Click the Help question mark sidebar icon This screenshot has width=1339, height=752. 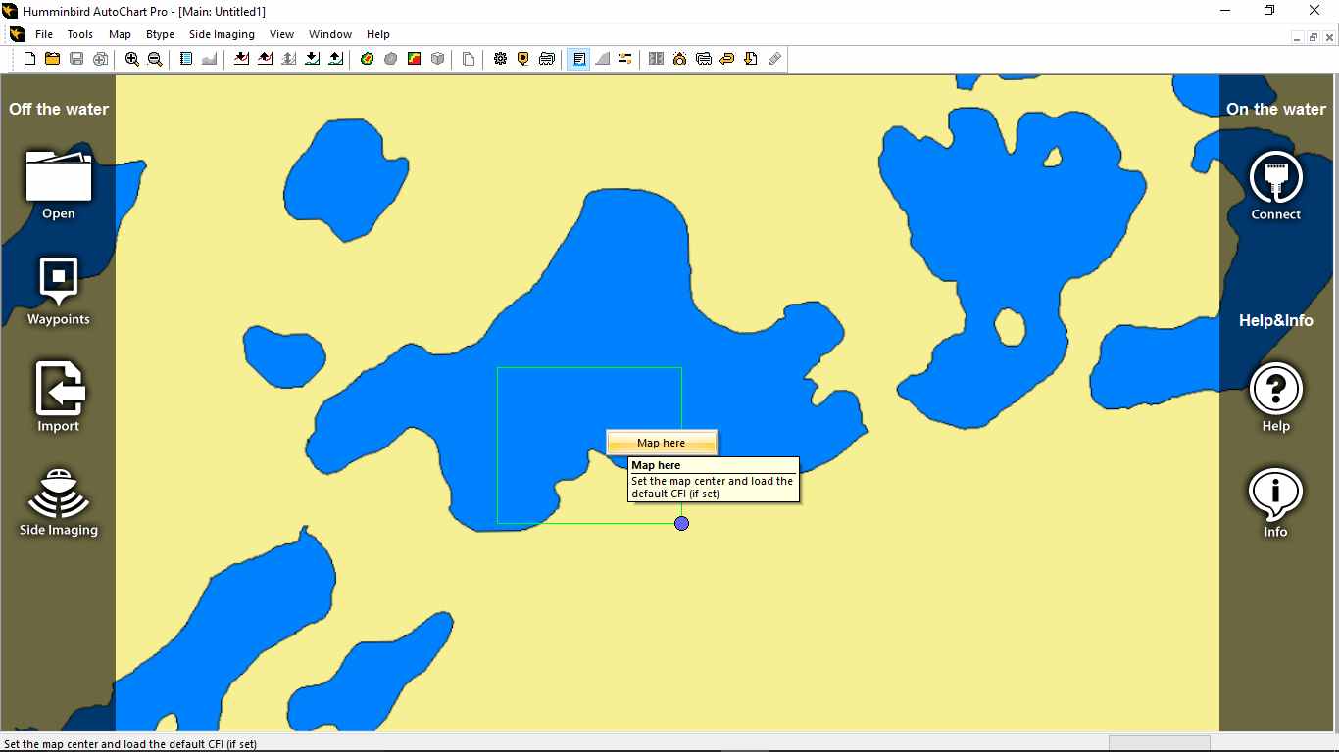pos(1275,397)
